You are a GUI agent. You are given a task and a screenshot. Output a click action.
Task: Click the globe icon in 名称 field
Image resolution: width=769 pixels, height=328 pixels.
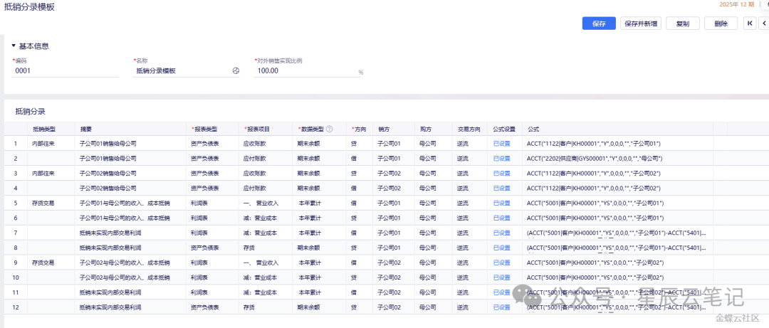pos(236,71)
